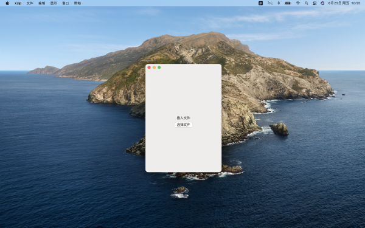This screenshot has height=228, width=365.
Task: Open the Wi-Fi status menu
Action: tap(298, 3)
